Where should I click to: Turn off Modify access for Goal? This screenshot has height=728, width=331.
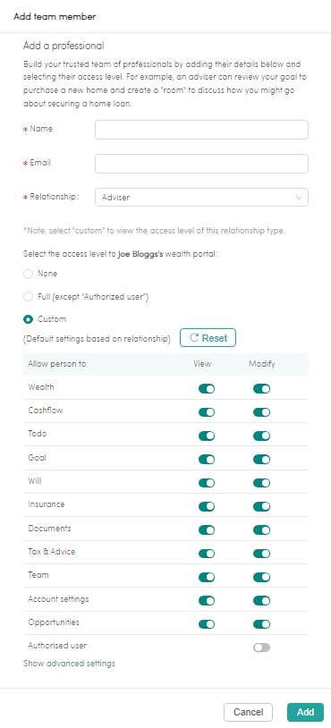coord(262,459)
